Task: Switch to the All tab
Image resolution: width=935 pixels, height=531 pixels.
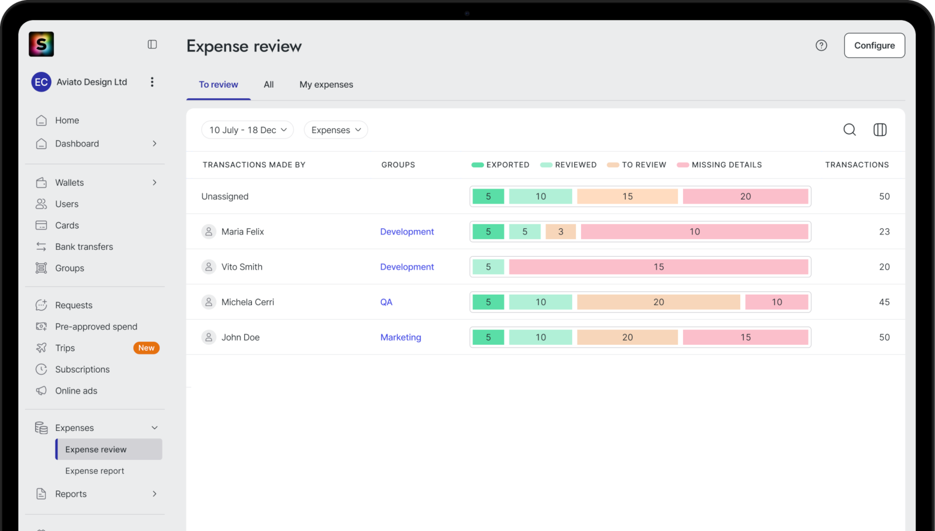Action: point(269,85)
